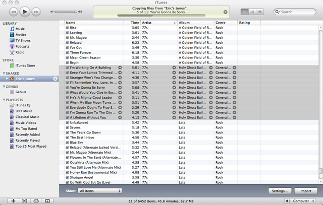323x205 pixels.
Task: Toggle repeat mode
Action: [36, 201]
